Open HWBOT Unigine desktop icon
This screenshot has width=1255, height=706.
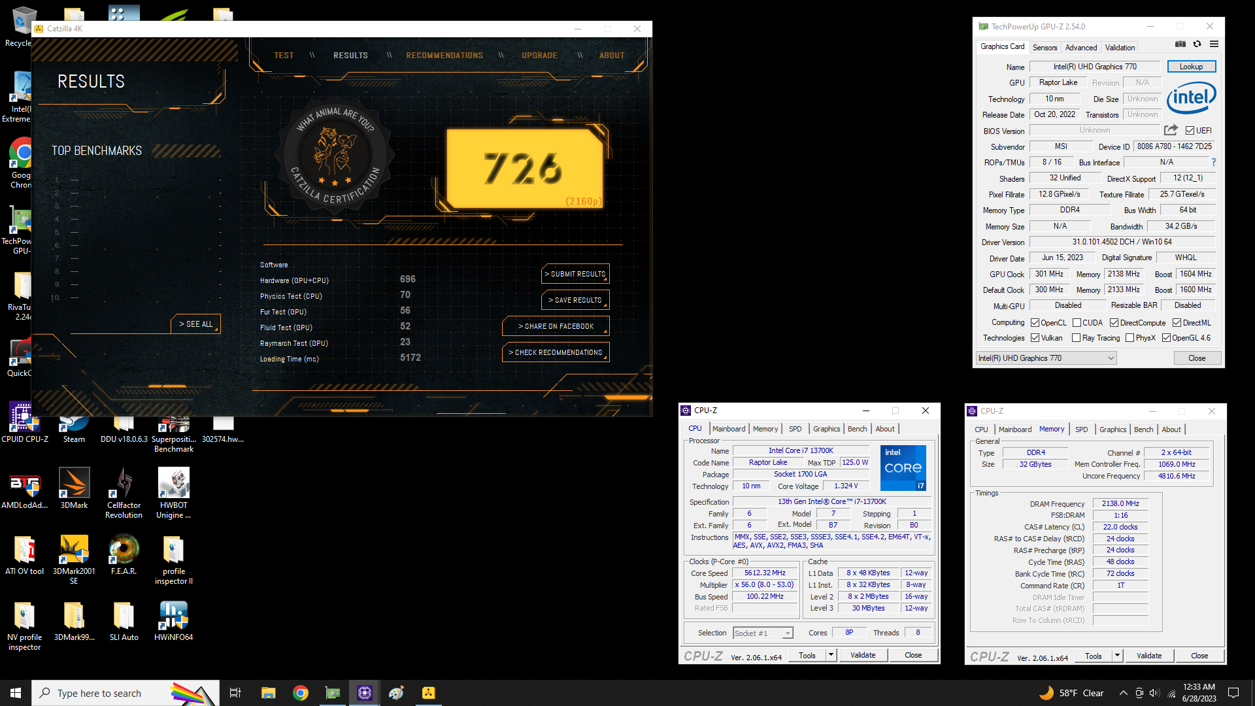(x=174, y=494)
